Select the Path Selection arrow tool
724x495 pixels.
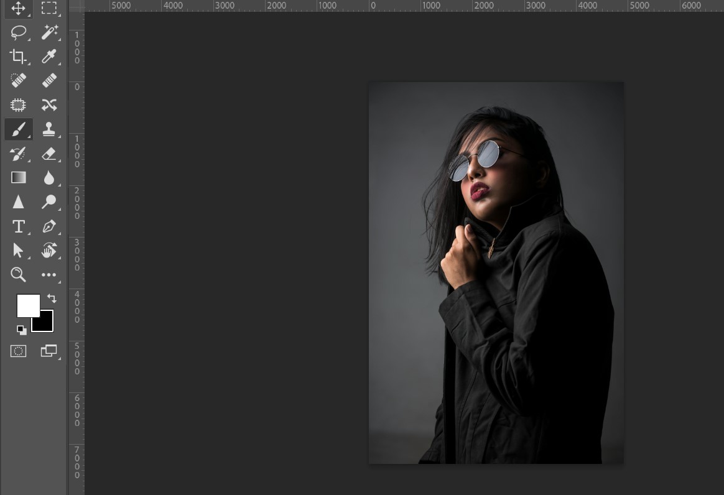pyautogui.click(x=18, y=250)
